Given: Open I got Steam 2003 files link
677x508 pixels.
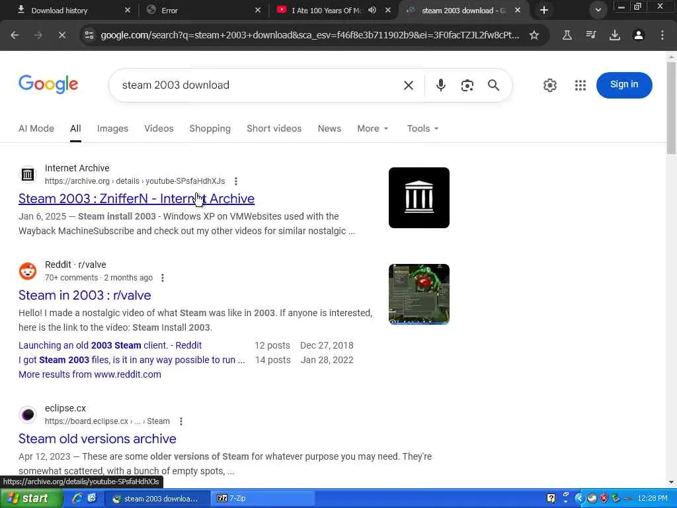Looking at the screenshot, I should point(132,360).
